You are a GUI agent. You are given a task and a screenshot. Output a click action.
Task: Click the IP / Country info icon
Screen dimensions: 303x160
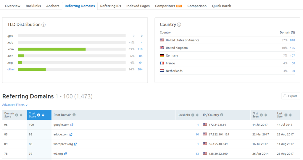(222, 115)
